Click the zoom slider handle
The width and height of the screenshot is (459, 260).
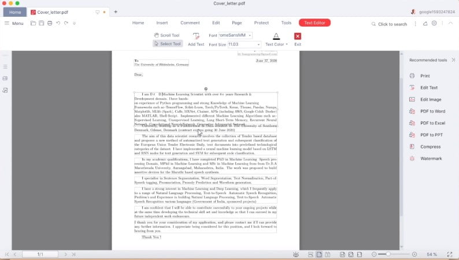pyautogui.click(x=388, y=254)
